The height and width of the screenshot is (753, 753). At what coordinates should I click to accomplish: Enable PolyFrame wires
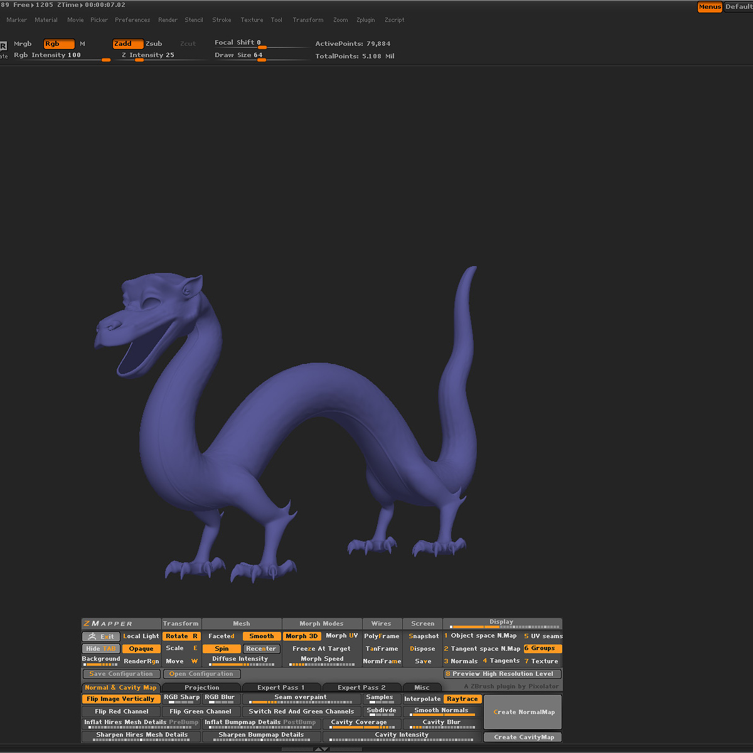click(x=382, y=636)
